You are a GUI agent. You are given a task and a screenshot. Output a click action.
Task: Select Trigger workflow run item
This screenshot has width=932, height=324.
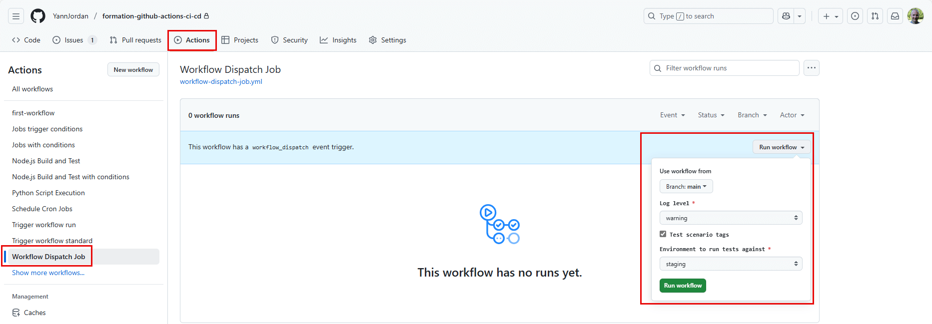[x=44, y=225]
